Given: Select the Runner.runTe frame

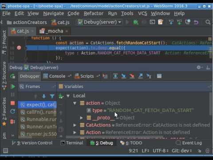Looking at the screenshot, I should (37, 127).
